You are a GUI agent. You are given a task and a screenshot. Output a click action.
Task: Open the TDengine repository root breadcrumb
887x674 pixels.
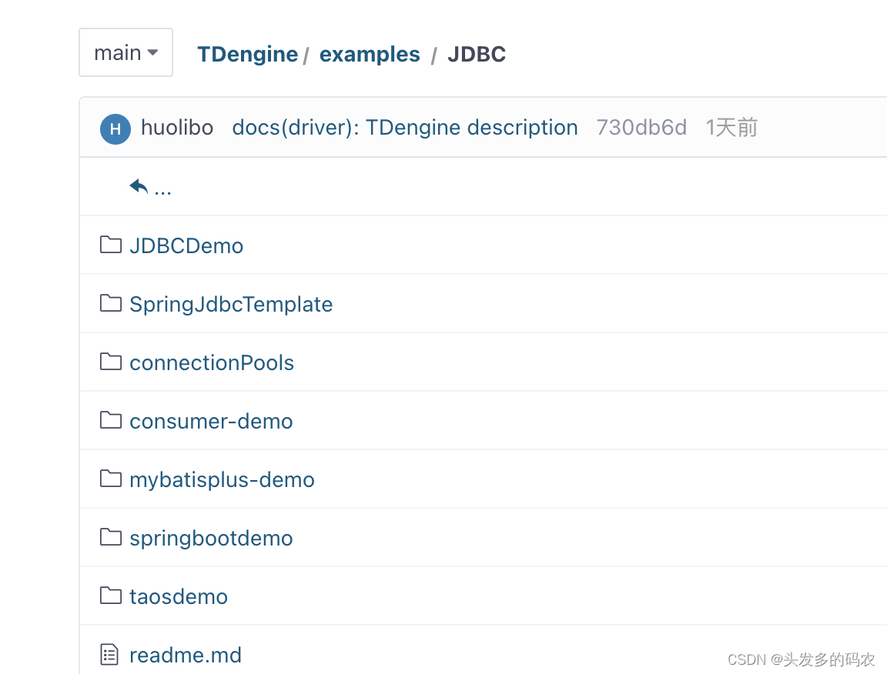pyautogui.click(x=247, y=54)
